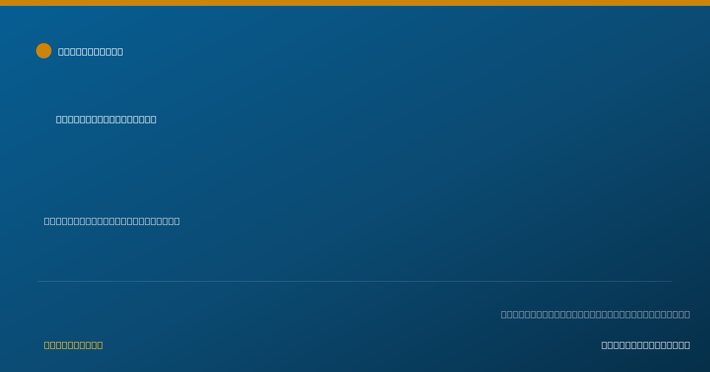Open the yellow link text at bottom left
Viewport: 710px width, 372px height.
coord(73,345)
